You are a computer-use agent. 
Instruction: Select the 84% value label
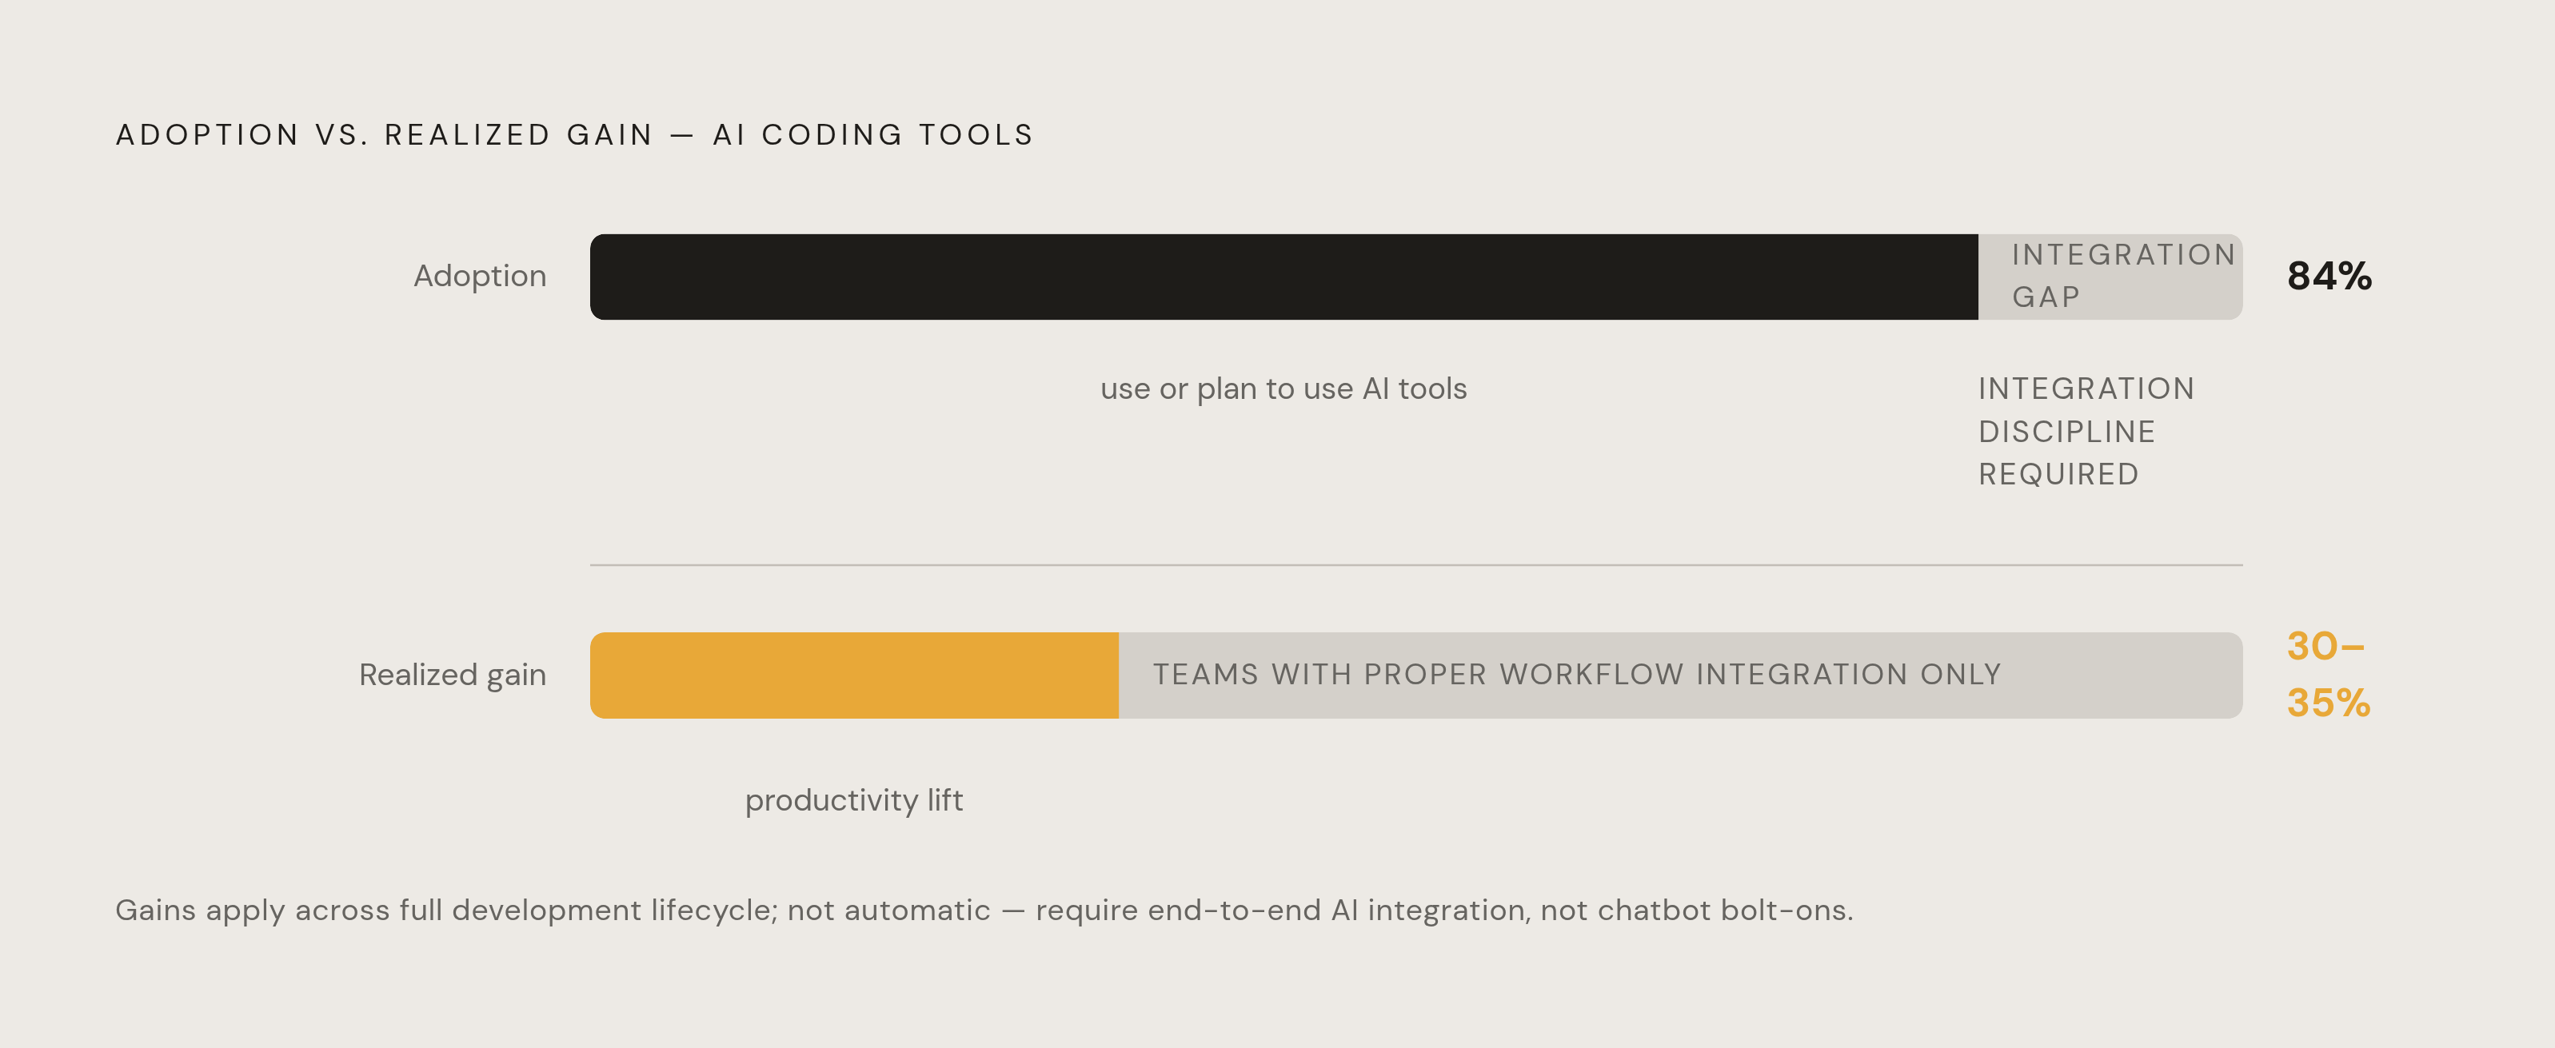click(x=2329, y=277)
